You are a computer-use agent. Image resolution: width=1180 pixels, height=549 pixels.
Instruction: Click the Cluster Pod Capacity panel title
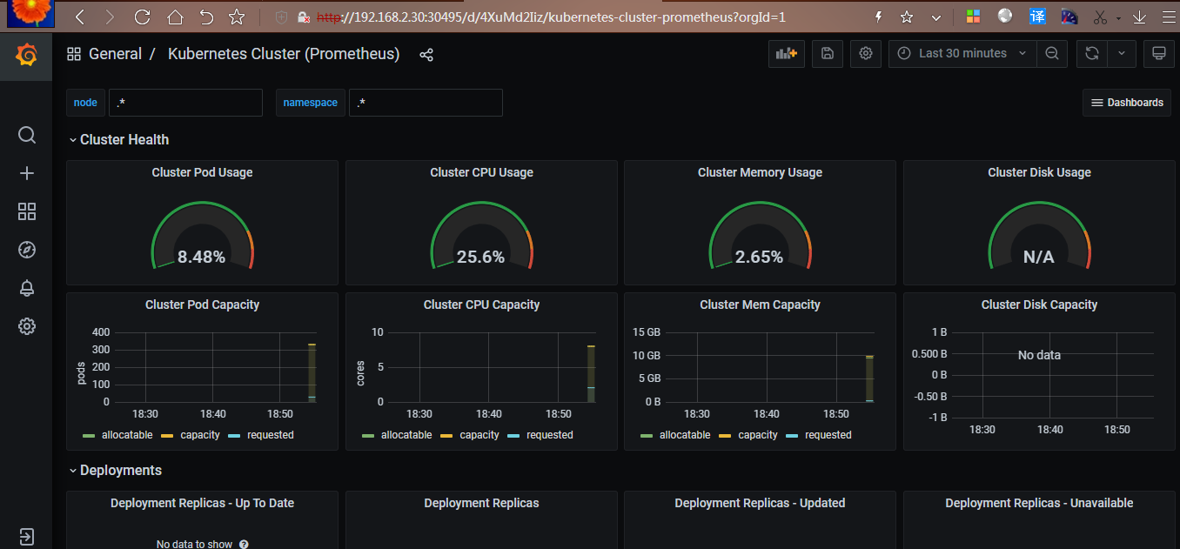(202, 305)
